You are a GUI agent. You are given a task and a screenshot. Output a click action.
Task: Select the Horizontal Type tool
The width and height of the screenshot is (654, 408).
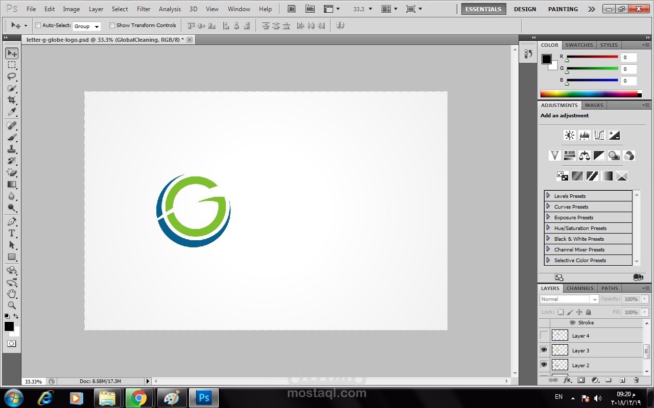[12, 233]
